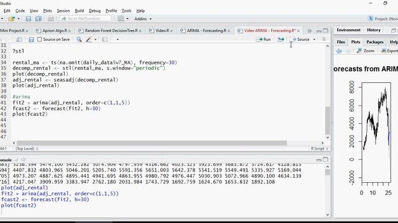Viewport: 398px width, 223px height.
Task: Close the Video.R tab
Action: point(172,31)
